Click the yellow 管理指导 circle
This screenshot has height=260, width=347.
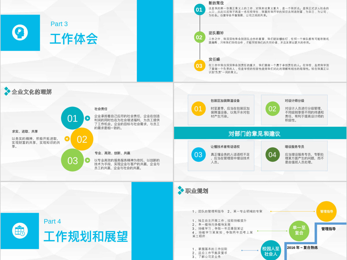(x=326, y=211)
